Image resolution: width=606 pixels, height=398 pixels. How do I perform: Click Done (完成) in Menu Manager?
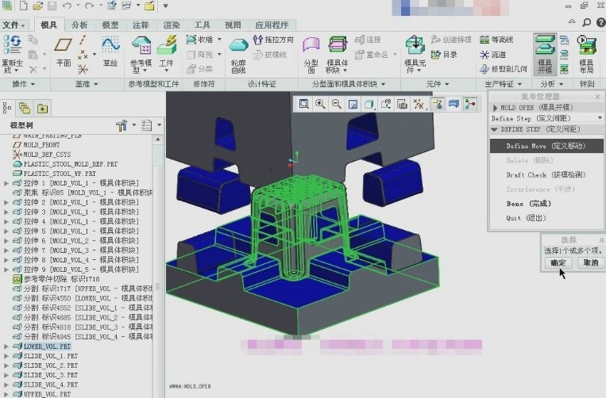pyautogui.click(x=529, y=204)
